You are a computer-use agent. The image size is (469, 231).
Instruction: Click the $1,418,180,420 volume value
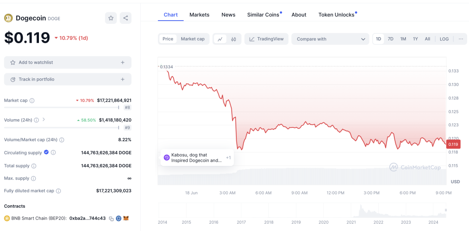point(115,120)
